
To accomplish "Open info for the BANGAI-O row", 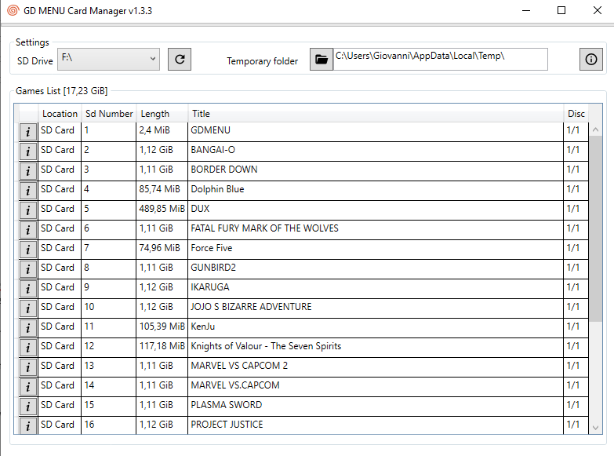I will click(x=27, y=151).
